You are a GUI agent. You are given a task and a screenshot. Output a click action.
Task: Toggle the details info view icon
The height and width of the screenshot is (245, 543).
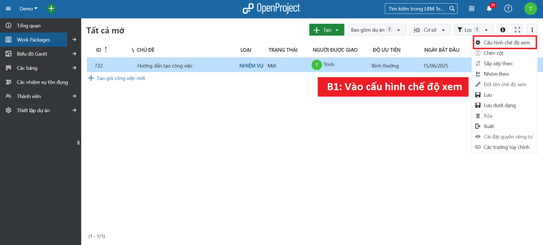pos(503,30)
